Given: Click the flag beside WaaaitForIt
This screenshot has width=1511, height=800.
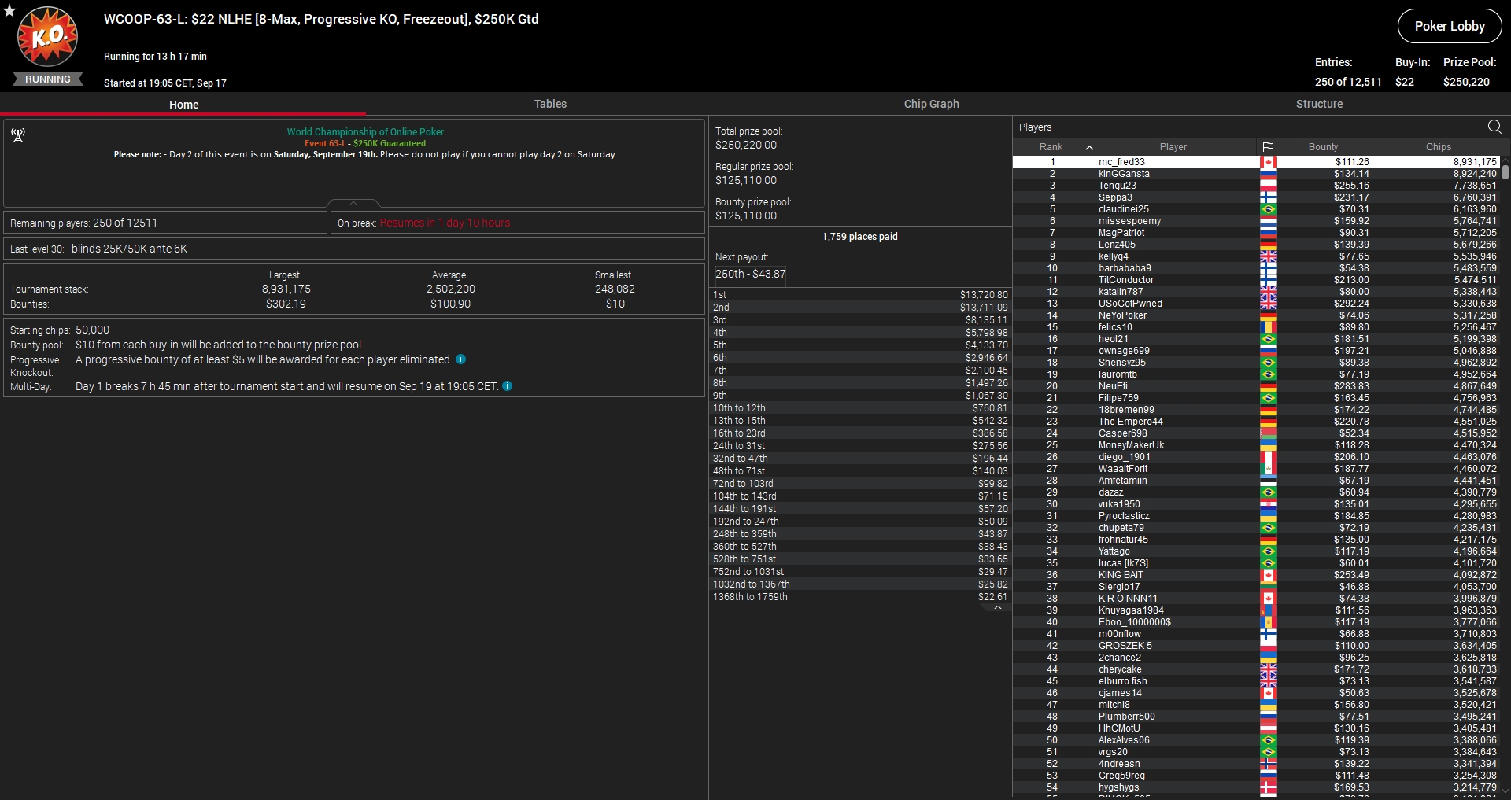Looking at the screenshot, I should (1268, 469).
